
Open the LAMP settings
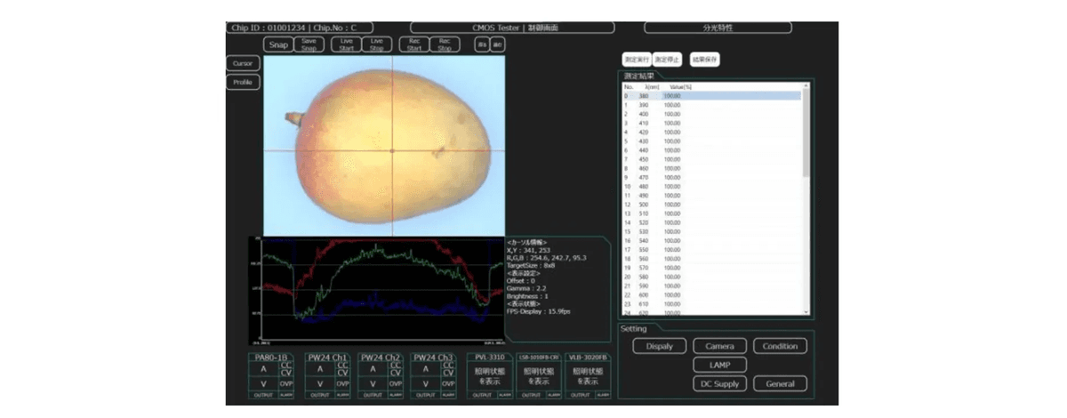(719, 365)
